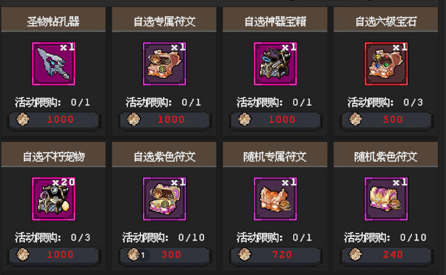Select the 自选紫色符文 purple chest icon

click(164, 199)
